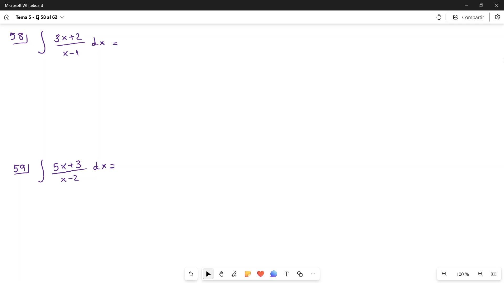Click the board name Tema 5 - Ej 58 al 62
The height and width of the screenshot is (283, 504).
[36, 17]
